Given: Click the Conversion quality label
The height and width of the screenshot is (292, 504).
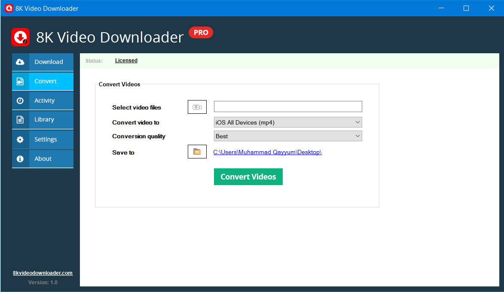Looking at the screenshot, I should pyautogui.click(x=139, y=137).
